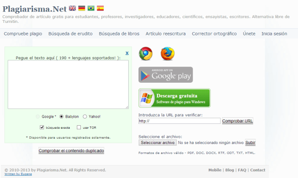Select the Babylon radio button
The image size is (298, 178).
tap(61, 116)
